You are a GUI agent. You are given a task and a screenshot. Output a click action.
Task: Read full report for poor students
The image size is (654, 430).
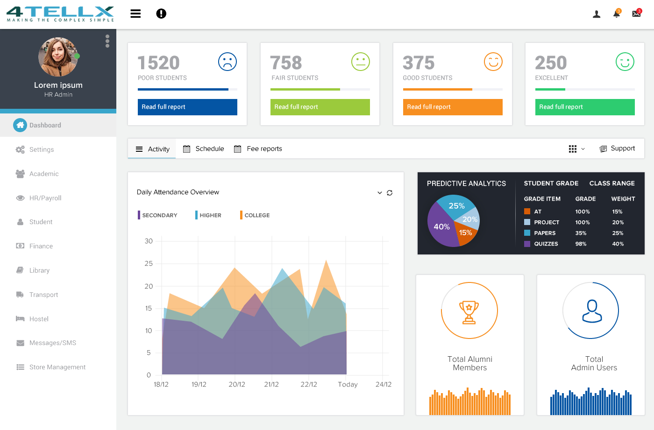tap(187, 107)
